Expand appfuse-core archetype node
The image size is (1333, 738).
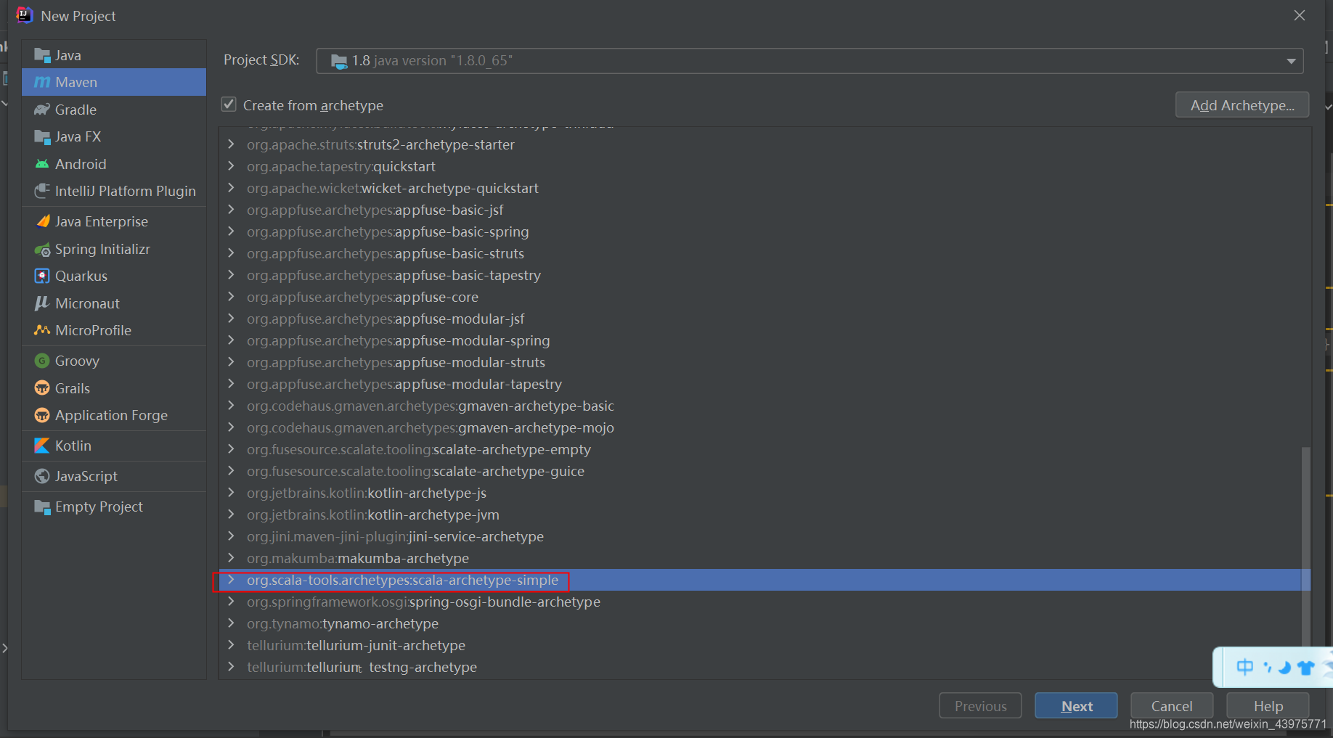tap(231, 297)
